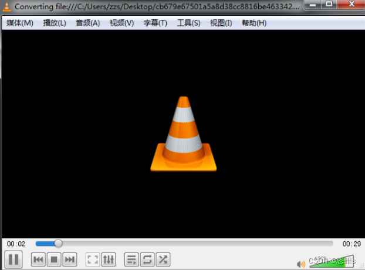Jump to the previous media item
This screenshot has width=365, height=270.
38,259
